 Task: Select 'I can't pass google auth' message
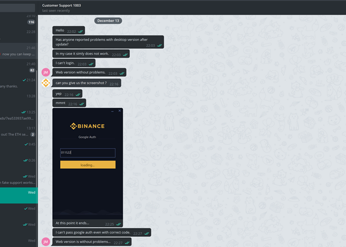point(102,233)
